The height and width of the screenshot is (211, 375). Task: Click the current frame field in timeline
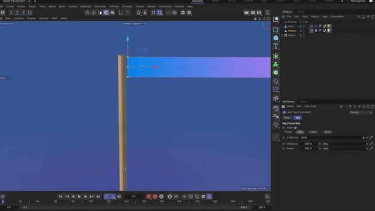(x=134, y=196)
